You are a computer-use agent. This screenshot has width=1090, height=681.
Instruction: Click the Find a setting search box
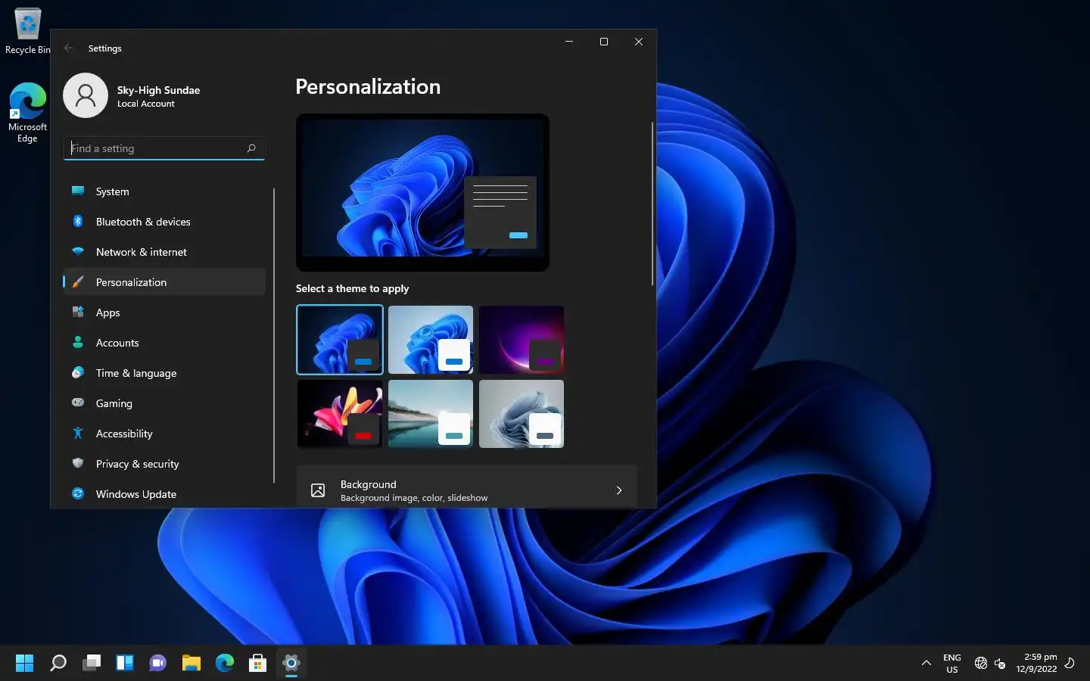(164, 148)
